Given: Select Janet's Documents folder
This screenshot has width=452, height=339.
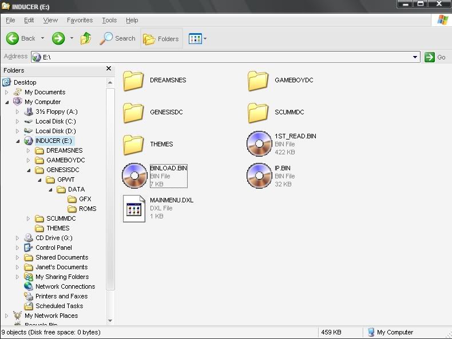Looking at the screenshot, I should click(61, 267).
